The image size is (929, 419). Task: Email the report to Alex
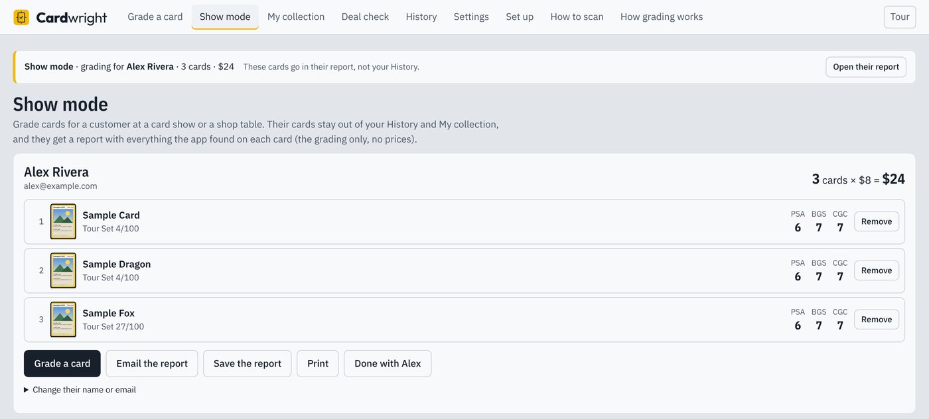point(152,363)
